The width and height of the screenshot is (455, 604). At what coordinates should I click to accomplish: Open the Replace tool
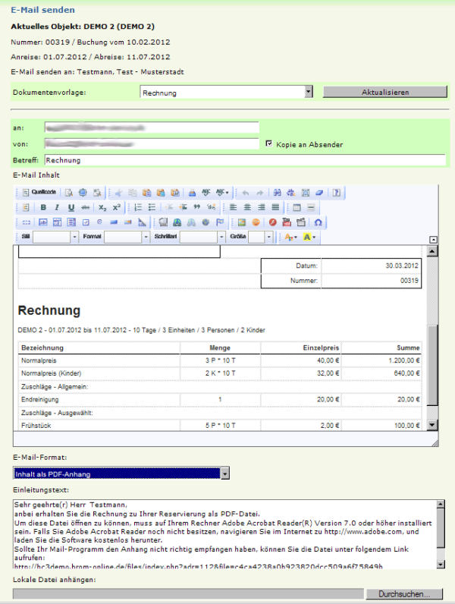291,193
